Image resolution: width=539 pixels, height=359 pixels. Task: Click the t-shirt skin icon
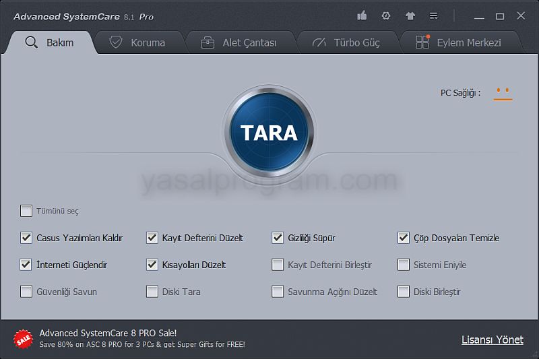410,15
